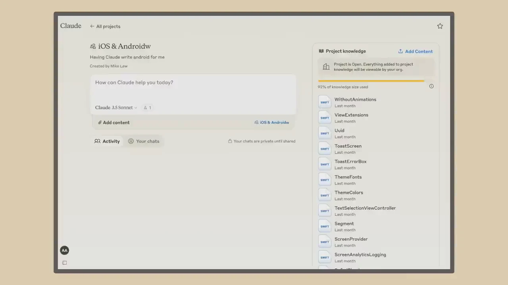Screen dimensions: 508x285
Task: Switch to the Your chats tab
Action: point(144,141)
